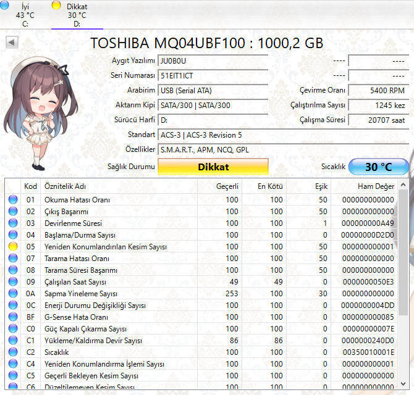The width and height of the screenshot is (414, 395).
Task: Click the Yeniden Konumlandırılan Kesim Sayısı row name
Action: click(x=106, y=247)
